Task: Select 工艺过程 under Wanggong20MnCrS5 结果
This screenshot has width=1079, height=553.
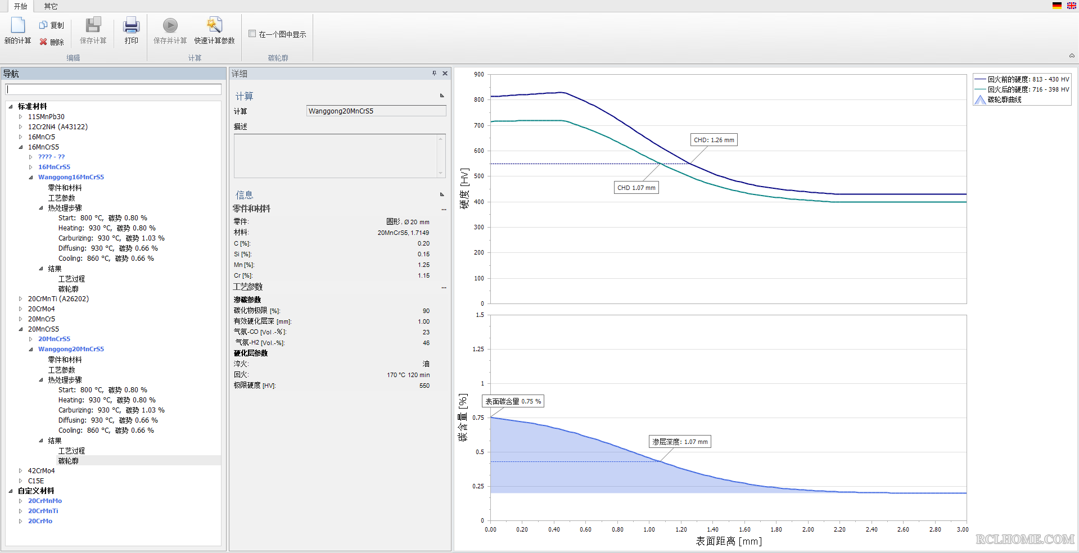Action: [71, 451]
